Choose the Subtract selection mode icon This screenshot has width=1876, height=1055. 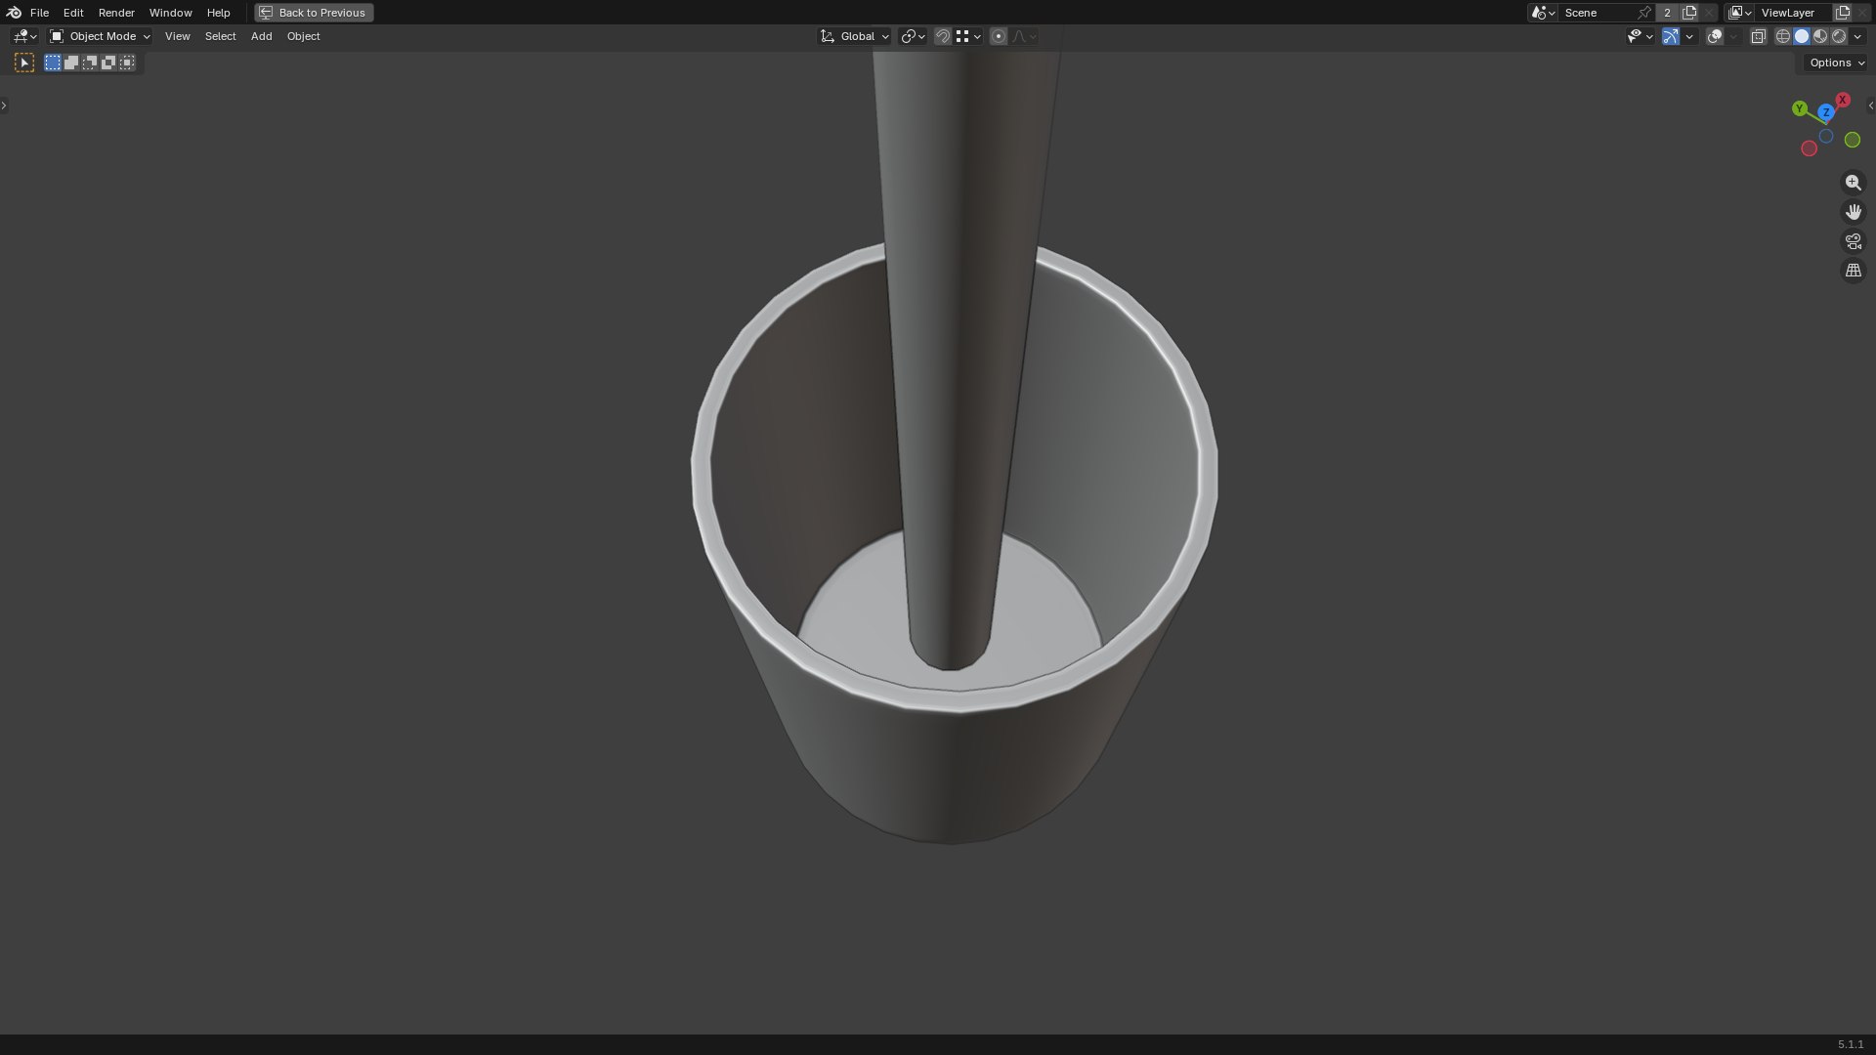point(90,63)
